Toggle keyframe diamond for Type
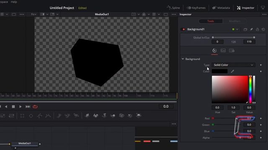The height and width of the screenshot is (150, 268). click(x=260, y=65)
